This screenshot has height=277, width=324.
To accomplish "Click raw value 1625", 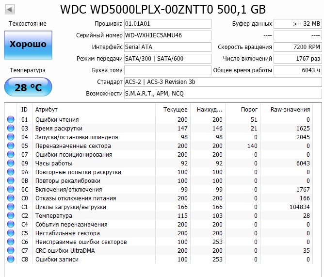I will (303, 129).
